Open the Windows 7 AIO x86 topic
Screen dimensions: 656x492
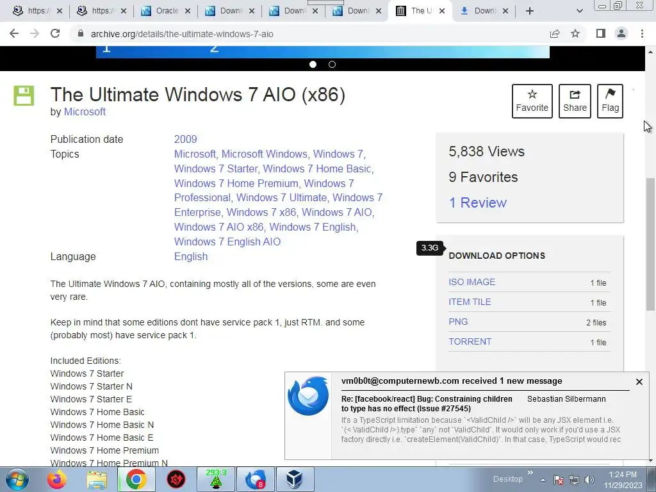pos(219,227)
